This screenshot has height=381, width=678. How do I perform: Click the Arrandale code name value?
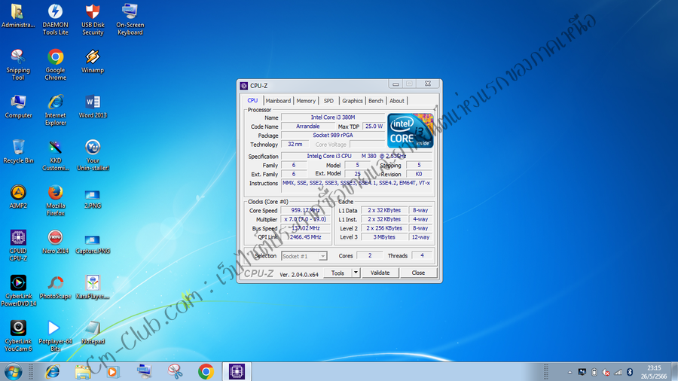(308, 126)
